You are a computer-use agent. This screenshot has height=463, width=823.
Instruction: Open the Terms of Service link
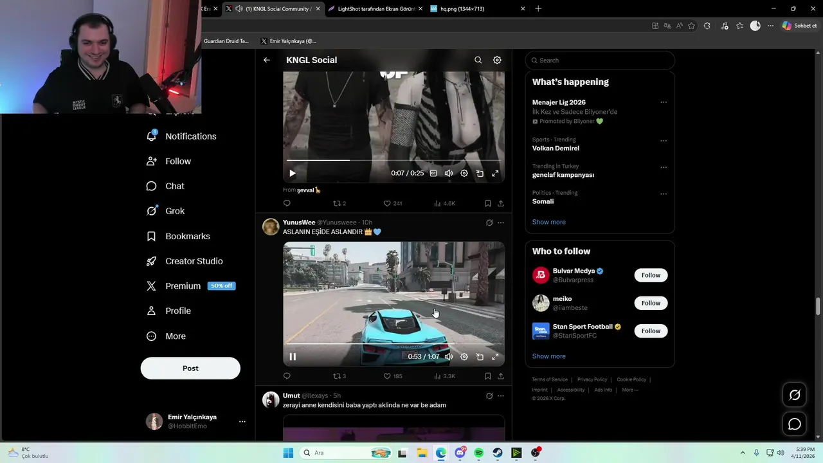click(x=550, y=379)
